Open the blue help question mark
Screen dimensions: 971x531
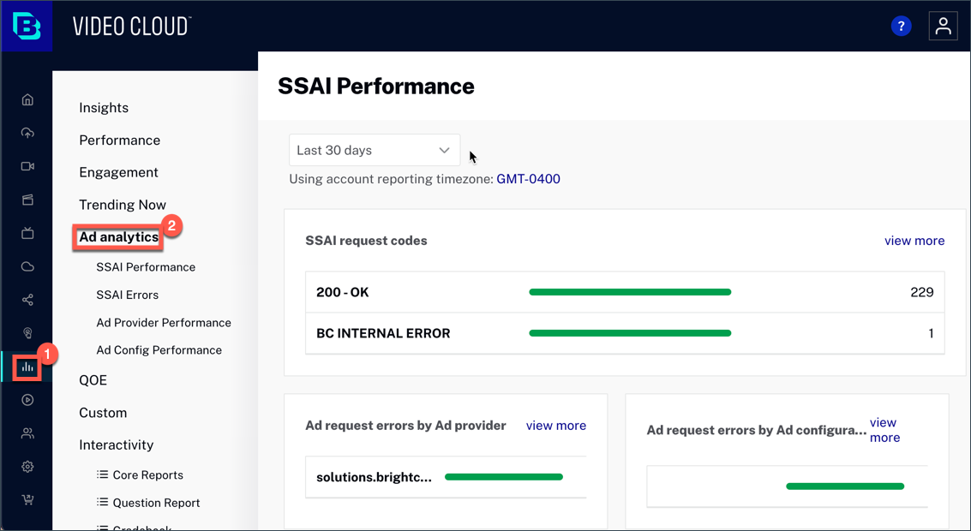(x=901, y=26)
